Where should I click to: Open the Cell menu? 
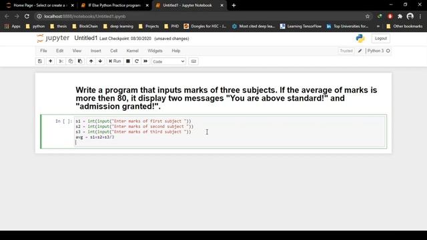coord(113,51)
